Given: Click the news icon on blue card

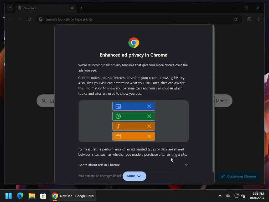Looking at the screenshot, I should tap(118, 106).
